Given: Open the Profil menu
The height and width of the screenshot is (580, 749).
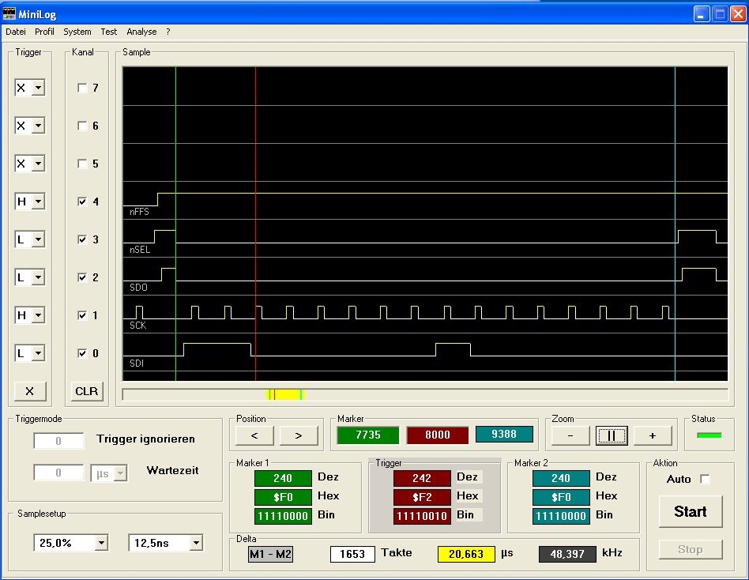Looking at the screenshot, I should pyautogui.click(x=44, y=32).
